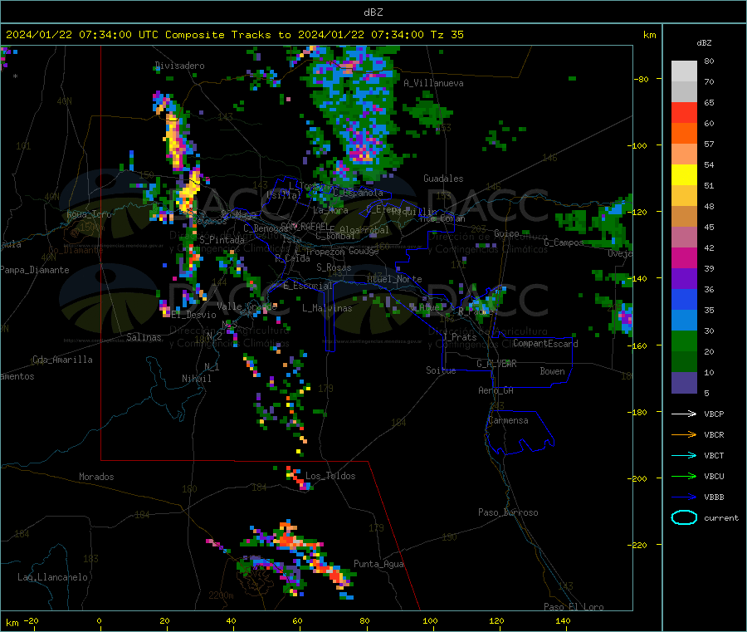Viewport: 747px width, 632px height.
Task: Click the 'G_Campos' map label
Action: point(564,243)
